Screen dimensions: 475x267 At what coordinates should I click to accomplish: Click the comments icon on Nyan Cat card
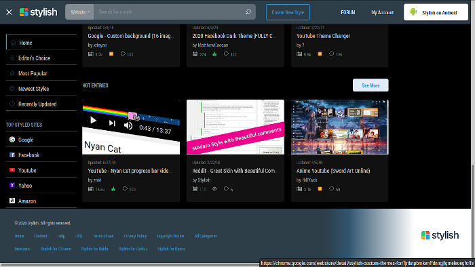point(125,188)
